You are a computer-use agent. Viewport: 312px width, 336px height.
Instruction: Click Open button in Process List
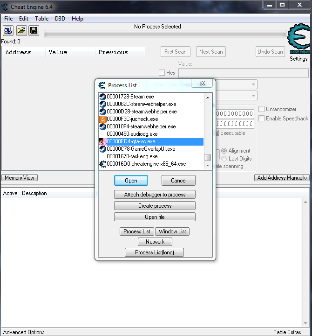pos(131,181)
